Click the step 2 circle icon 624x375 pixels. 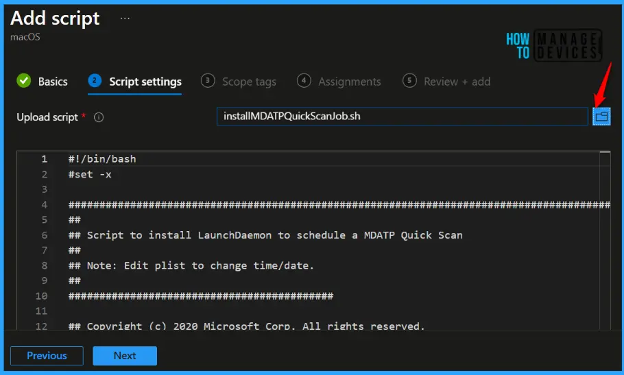pyautogui.click(x=95, y=80)
